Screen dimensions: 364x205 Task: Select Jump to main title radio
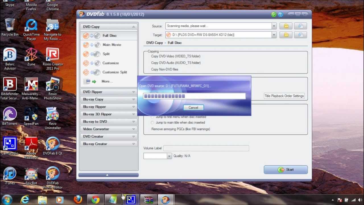click(x=152, y=122)
